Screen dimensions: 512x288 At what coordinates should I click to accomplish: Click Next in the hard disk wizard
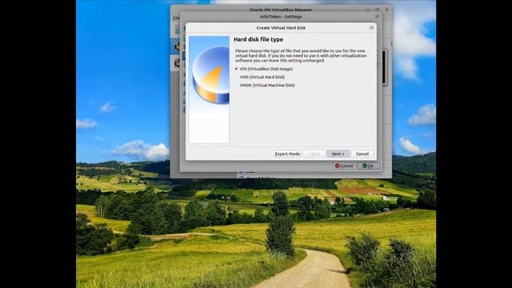[x=338, y=154]
